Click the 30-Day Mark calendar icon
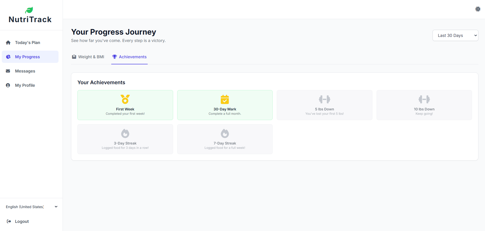The height and width of the screenshot is (231, 485). tap(225, 99)
